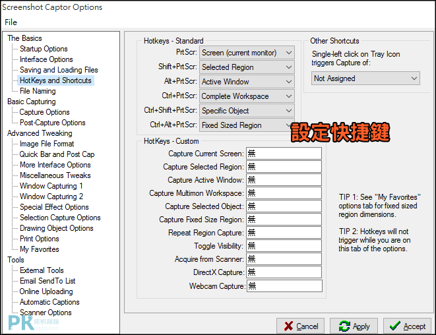Click the Capture Active Window hotkey field
The height and width of the screenshot is (335, 436).
pos(284,180)
